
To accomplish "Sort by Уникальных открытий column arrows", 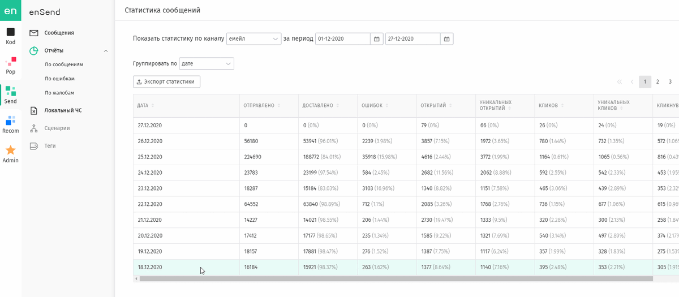I will coord(509,109).
